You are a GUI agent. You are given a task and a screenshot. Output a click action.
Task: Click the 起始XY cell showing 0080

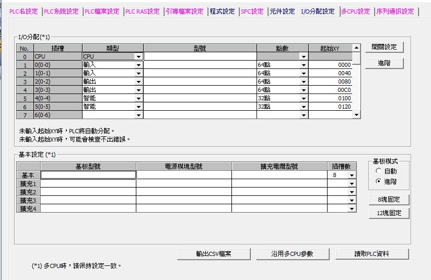click(x=330, y=81)
